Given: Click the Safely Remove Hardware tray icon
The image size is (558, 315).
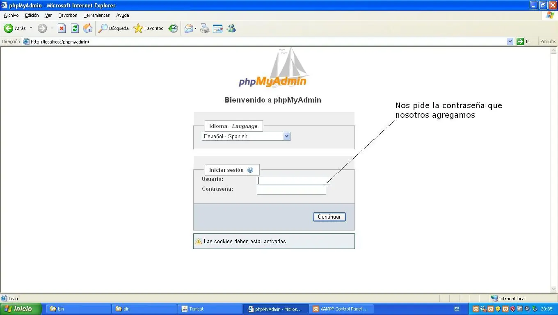Looking at the screenshot, I should pos(535,309).
